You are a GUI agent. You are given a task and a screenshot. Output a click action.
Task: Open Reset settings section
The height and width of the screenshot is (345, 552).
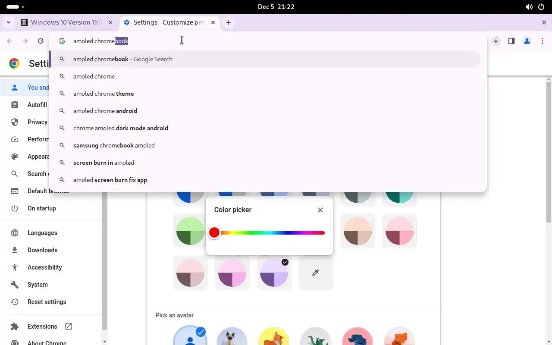tap(51, 302)
